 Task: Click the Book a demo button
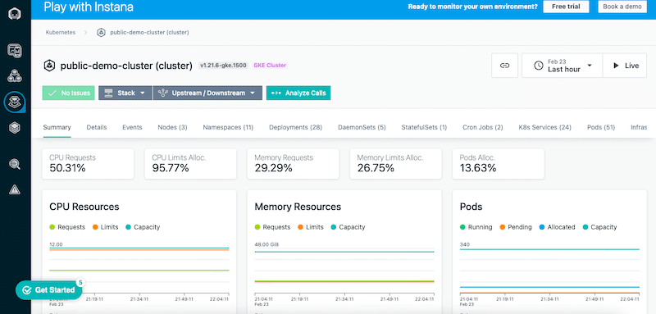coord(622,7)
